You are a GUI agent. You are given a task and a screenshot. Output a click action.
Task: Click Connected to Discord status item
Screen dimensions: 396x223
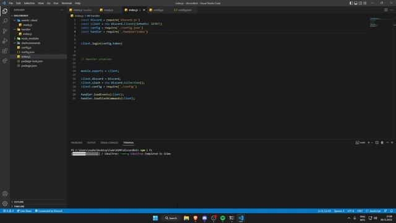coord(48,211)
